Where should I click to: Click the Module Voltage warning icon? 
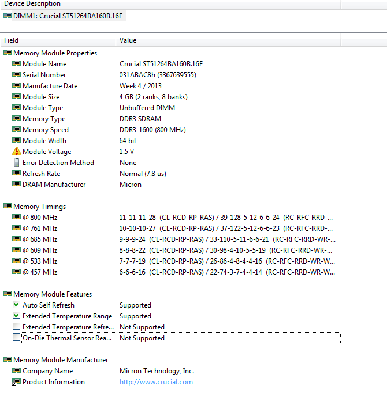point(17,151)
